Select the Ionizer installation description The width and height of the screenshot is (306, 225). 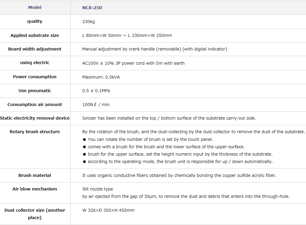[x=169, y=118]
